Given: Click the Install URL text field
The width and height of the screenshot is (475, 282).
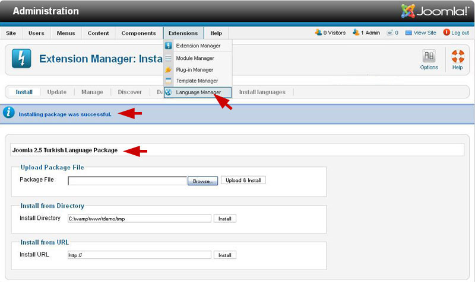Looking at the screenshot, I should click(x=139, y=255).
